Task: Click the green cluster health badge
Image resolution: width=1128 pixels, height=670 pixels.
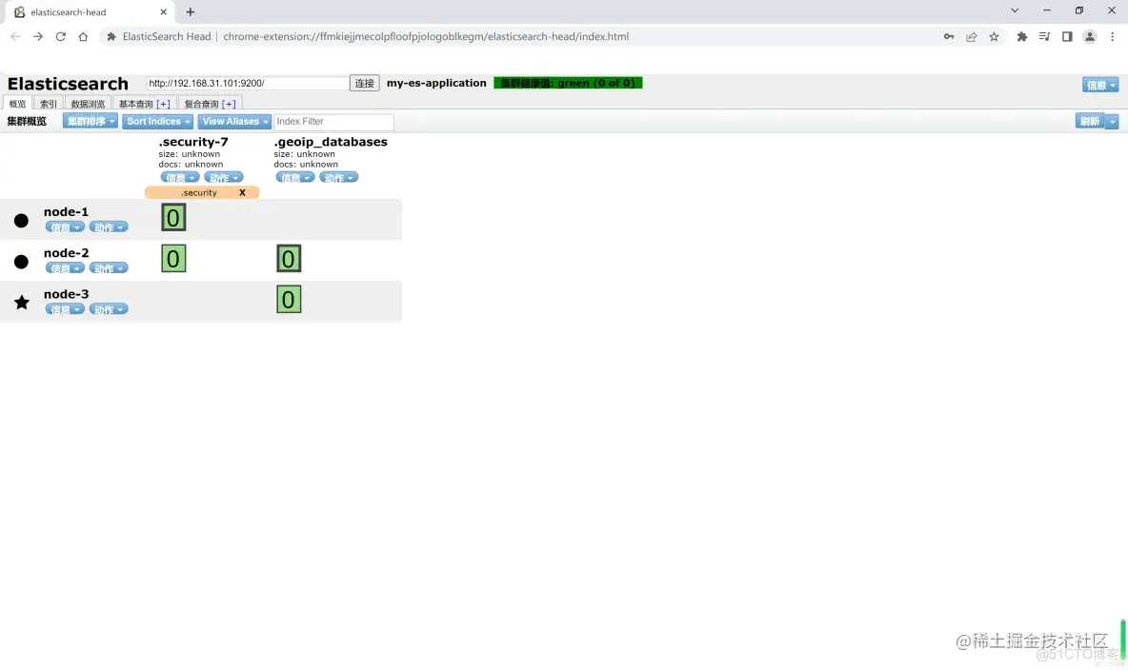Action: pyautogui.click(x=569, y=83)
